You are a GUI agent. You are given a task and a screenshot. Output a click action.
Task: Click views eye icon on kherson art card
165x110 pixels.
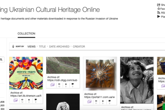[22, 100]
